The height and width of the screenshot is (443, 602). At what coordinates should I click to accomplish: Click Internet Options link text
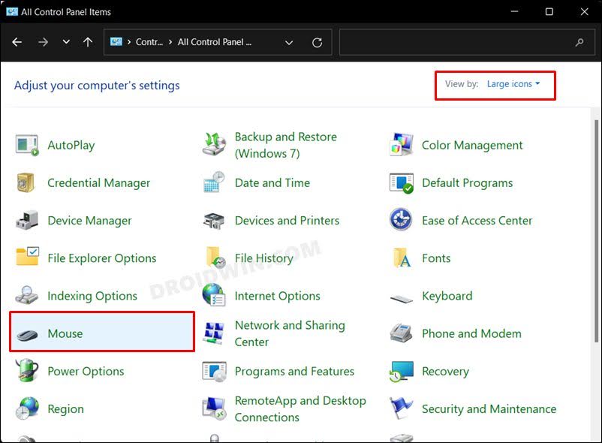[277, 296]
